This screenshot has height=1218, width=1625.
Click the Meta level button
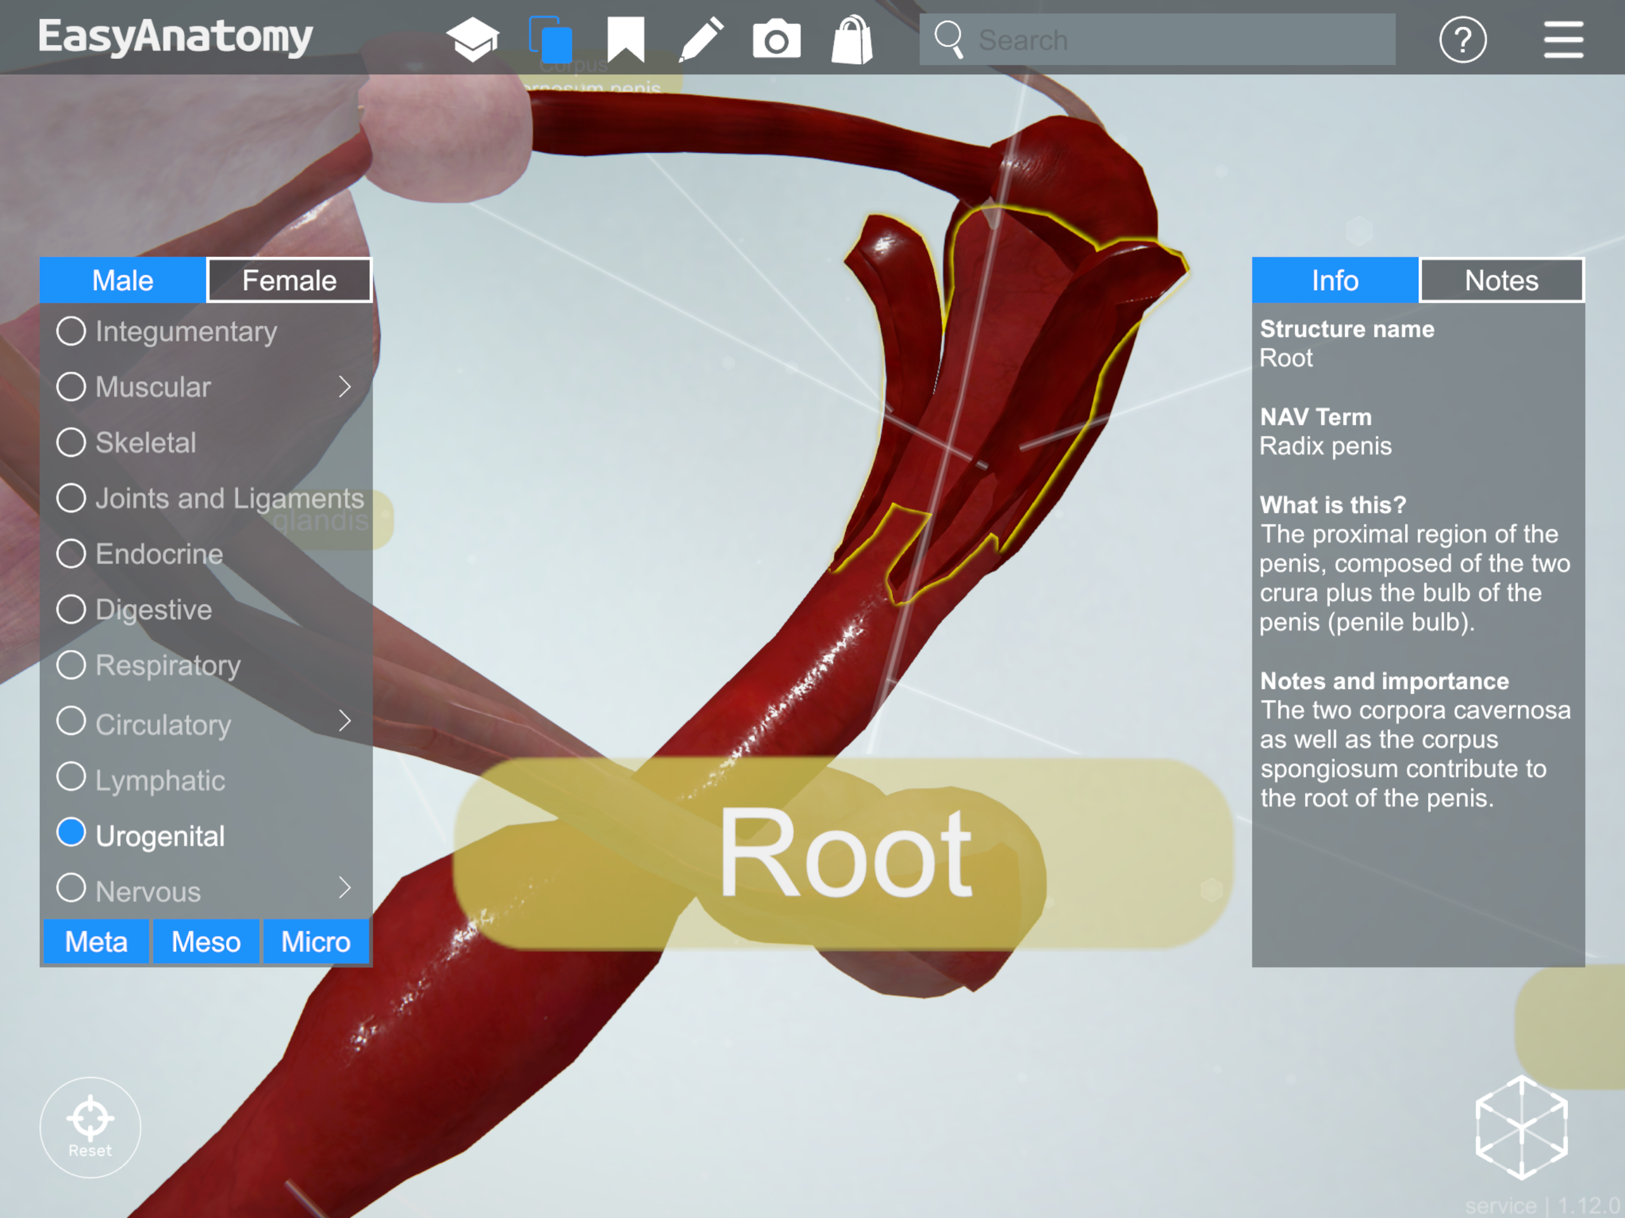click(96, 941)
